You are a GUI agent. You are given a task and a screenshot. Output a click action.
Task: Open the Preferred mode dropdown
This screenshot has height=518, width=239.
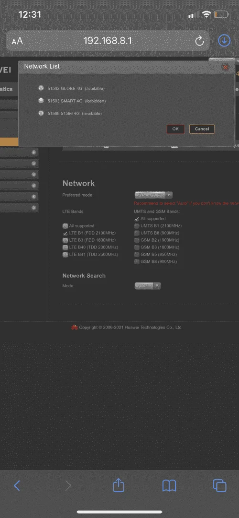[153, 195]
